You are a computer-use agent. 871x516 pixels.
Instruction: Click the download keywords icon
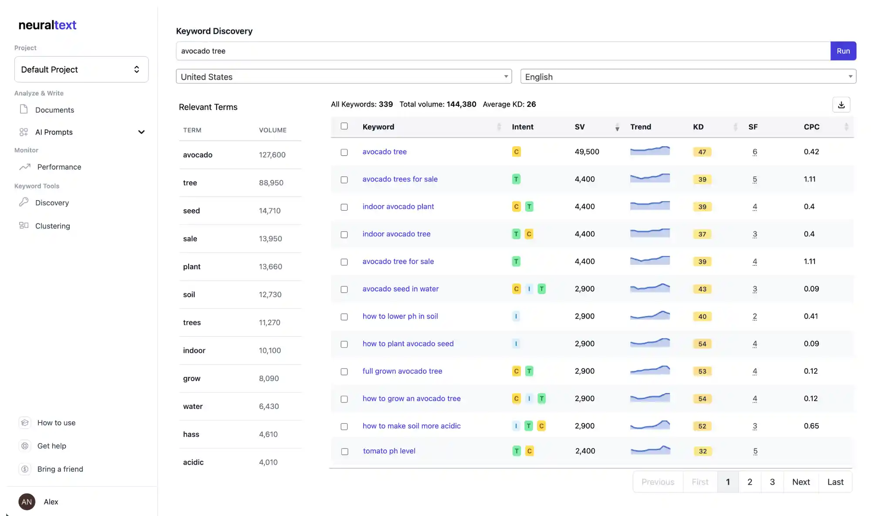[x=841, y=105]
